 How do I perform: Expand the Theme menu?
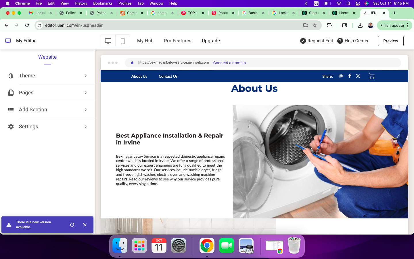47,76
